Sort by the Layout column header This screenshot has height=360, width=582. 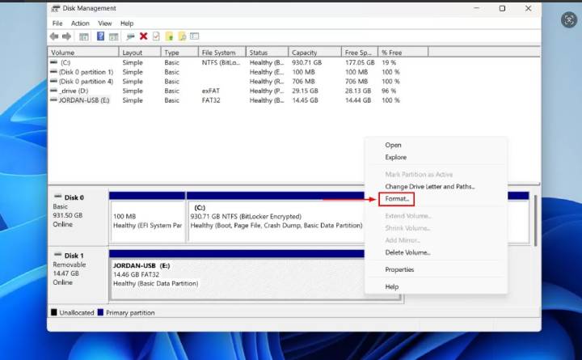140,53
